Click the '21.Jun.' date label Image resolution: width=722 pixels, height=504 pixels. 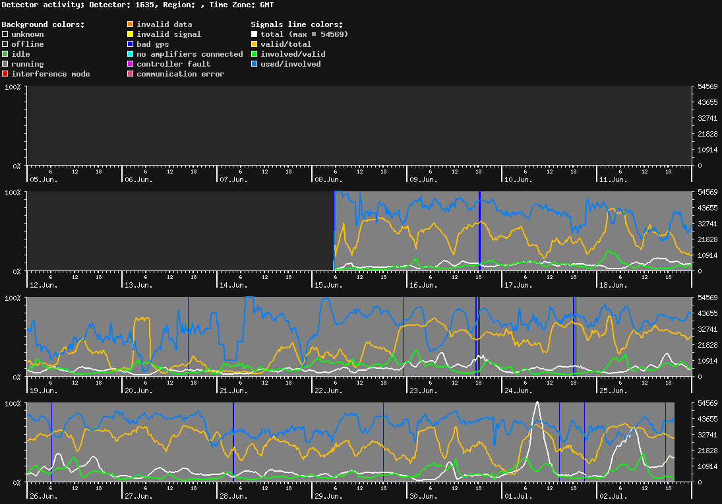pyautogui.click(x=233, y=391)
